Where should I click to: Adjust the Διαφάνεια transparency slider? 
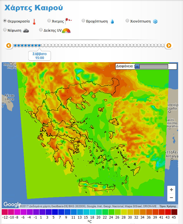pyautogui.click(x=137, y=66)
